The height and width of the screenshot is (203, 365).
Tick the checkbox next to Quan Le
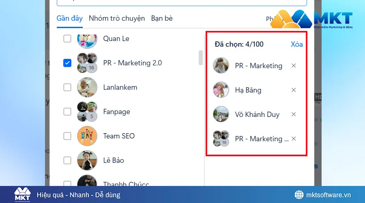point(67,39)
